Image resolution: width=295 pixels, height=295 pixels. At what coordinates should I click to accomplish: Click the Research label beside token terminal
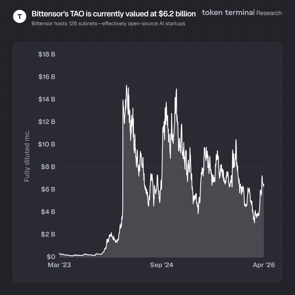point(269,13)
